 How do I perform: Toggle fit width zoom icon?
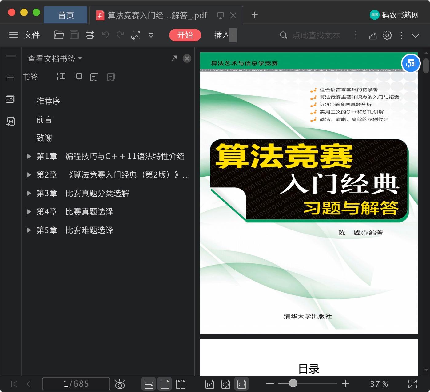click(x=242, y=384)
